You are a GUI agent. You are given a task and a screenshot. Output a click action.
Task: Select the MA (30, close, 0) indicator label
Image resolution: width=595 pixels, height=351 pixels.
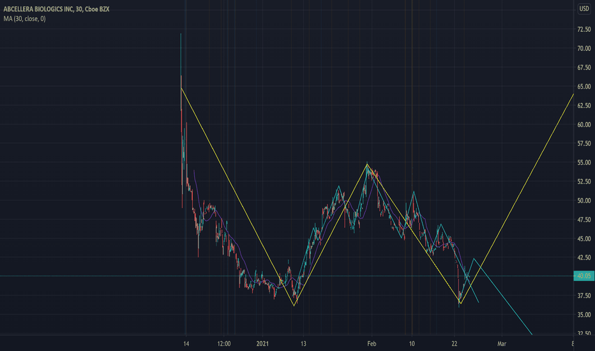point(25,19)
